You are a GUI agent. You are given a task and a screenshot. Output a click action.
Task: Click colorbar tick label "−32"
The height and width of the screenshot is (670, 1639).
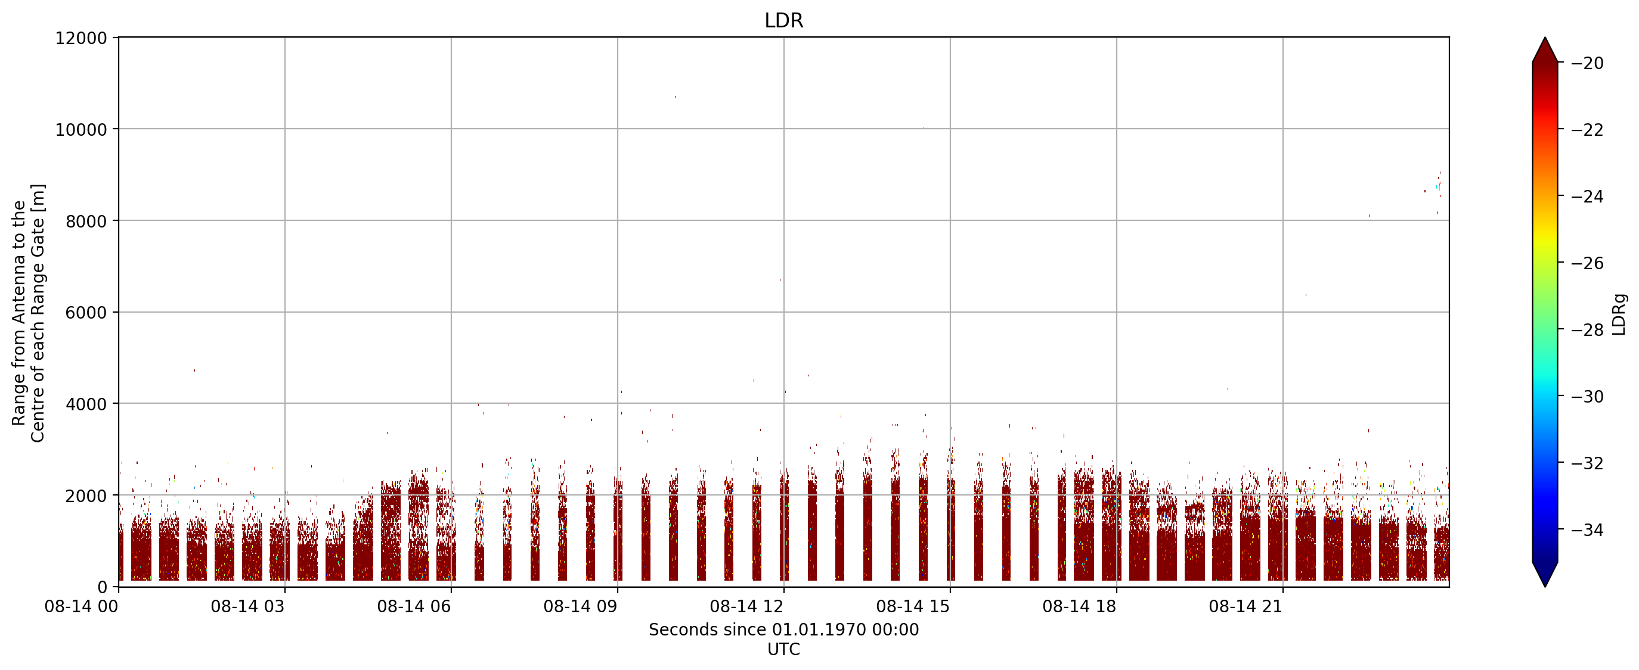click(1588, 463)
